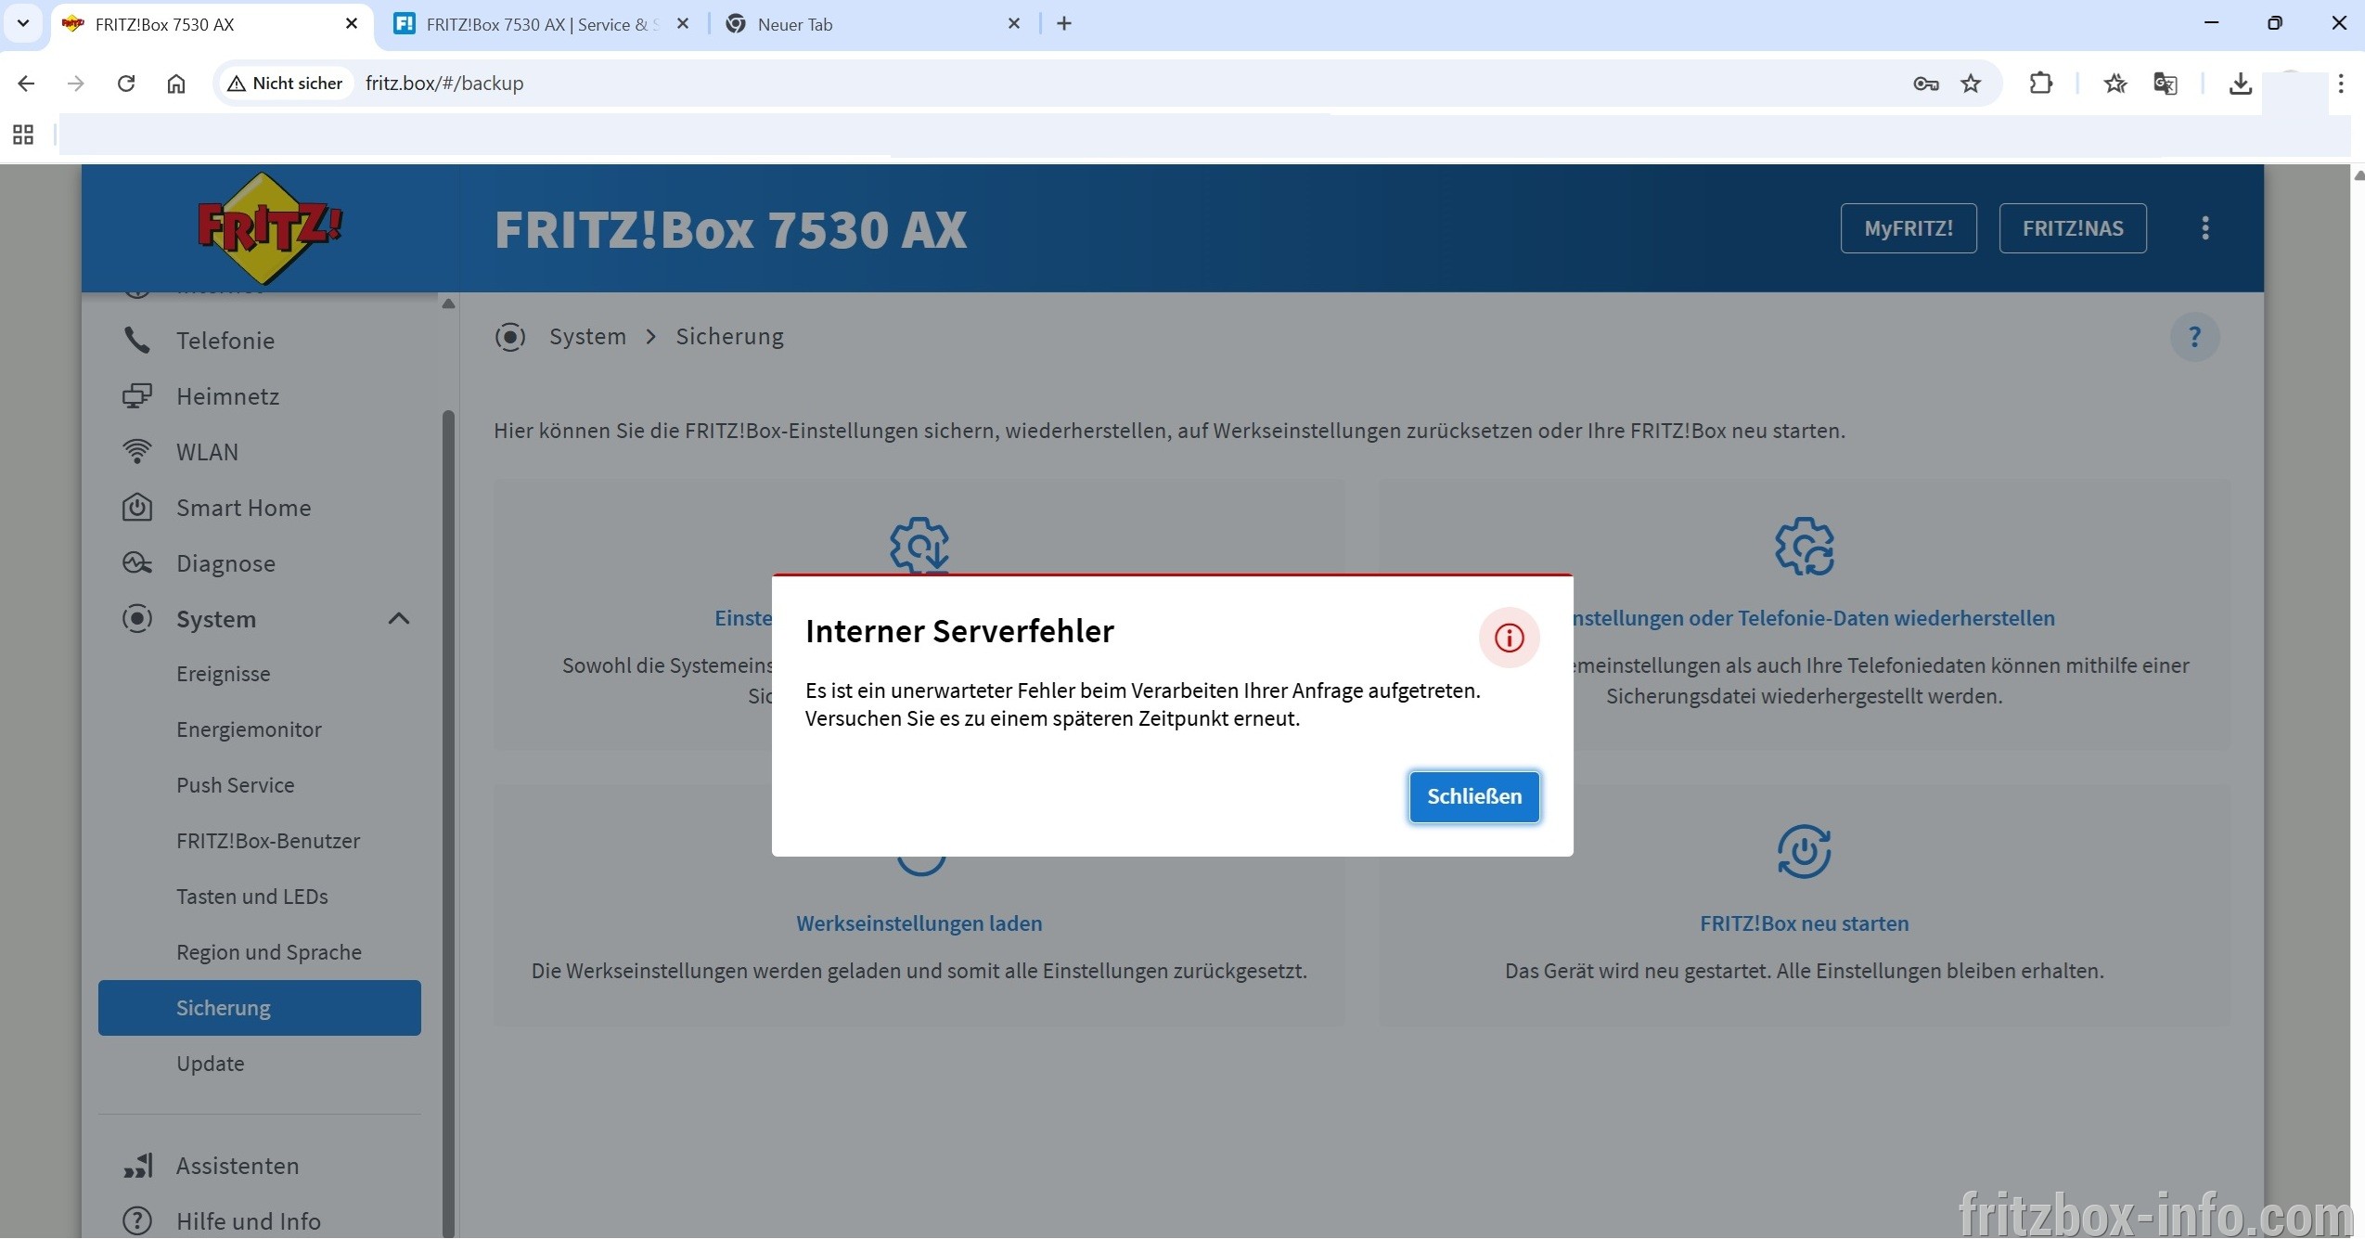The height and width of the screenshot is (1239, 2365).
Task: Select the System menu entry
Action: 216,619
